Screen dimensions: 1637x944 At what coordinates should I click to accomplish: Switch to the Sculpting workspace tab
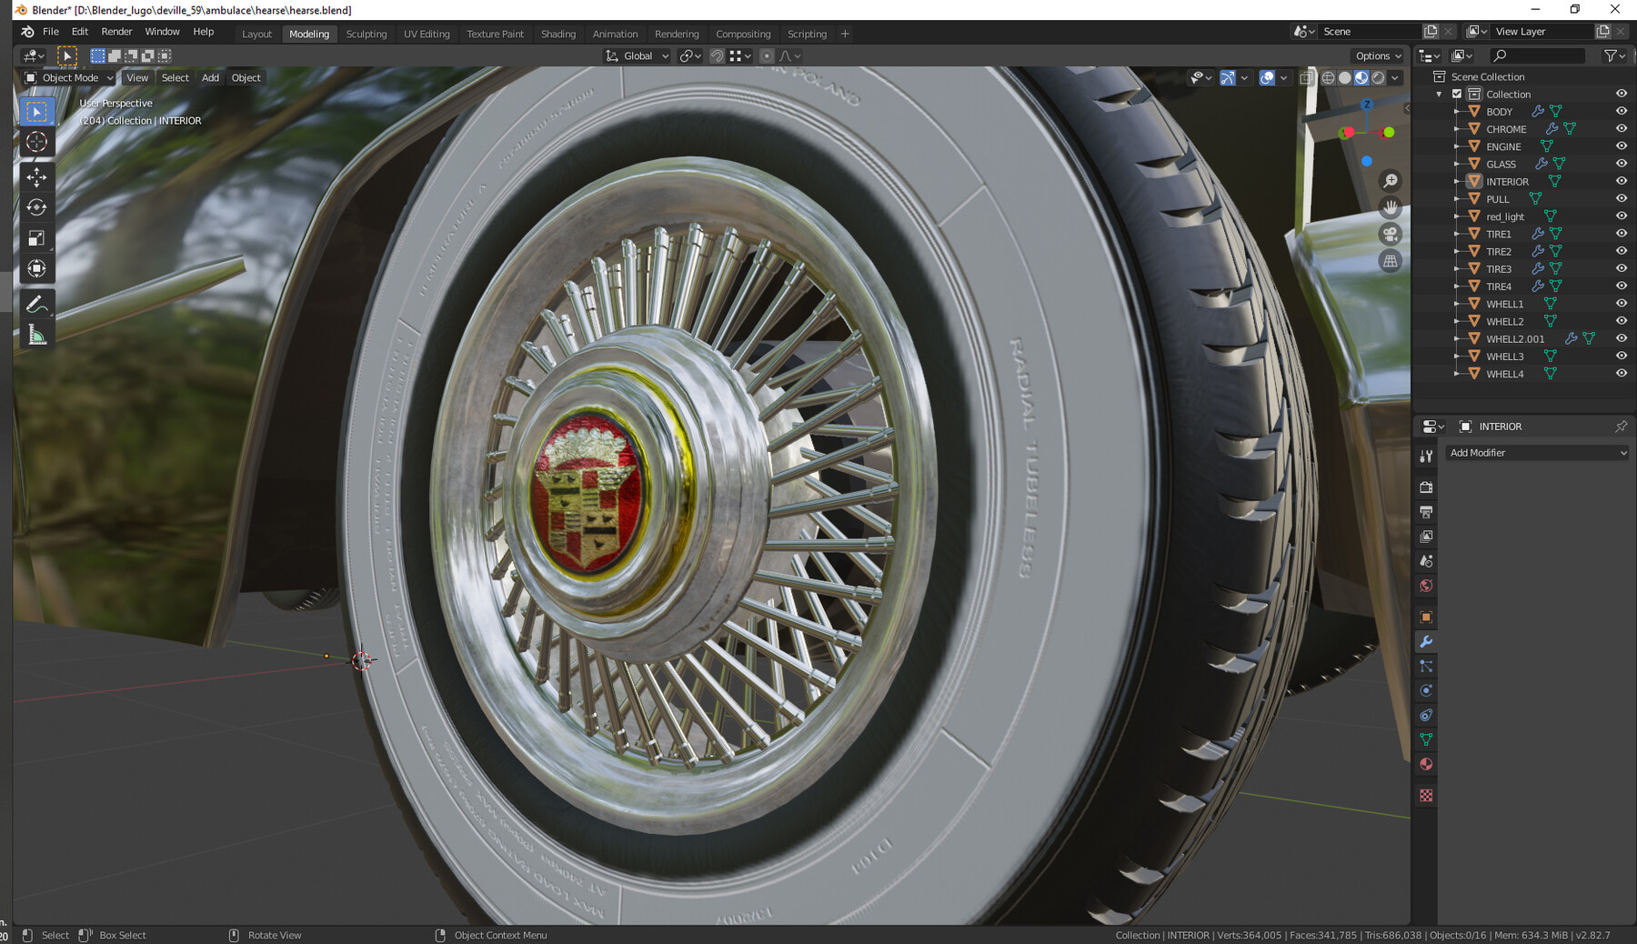[367, 34]
